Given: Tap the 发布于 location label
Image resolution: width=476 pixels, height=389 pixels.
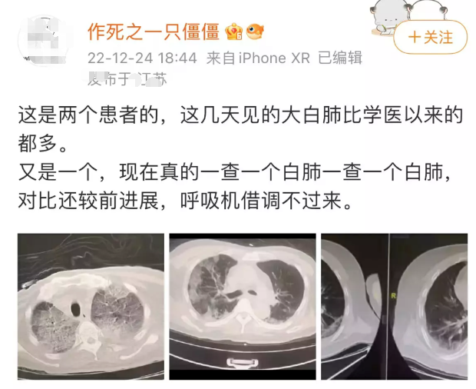Looking at the screenshot, I should click(x=127, y=79).
